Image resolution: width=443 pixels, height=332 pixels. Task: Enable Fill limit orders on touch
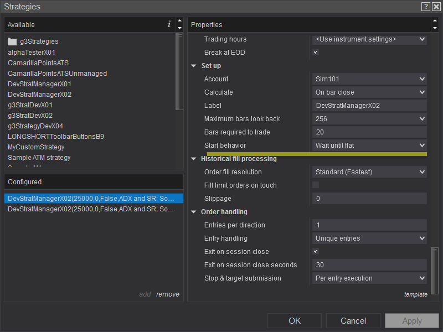click(x=316, y=185)
